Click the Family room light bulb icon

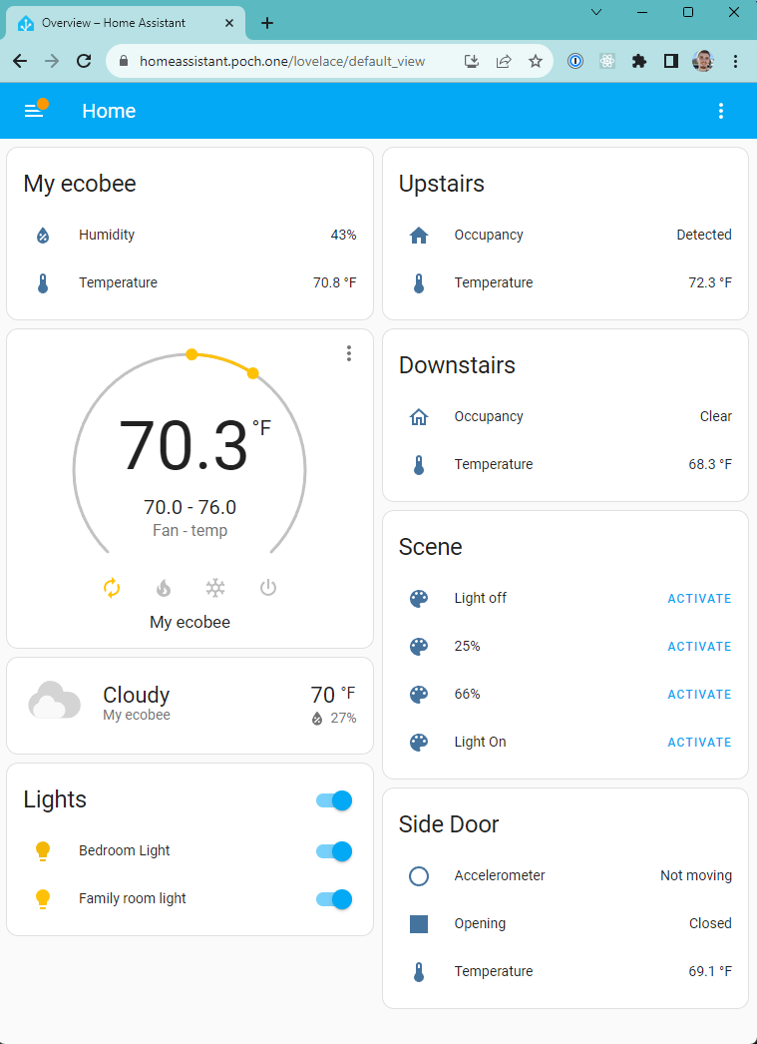pos(43,899)
